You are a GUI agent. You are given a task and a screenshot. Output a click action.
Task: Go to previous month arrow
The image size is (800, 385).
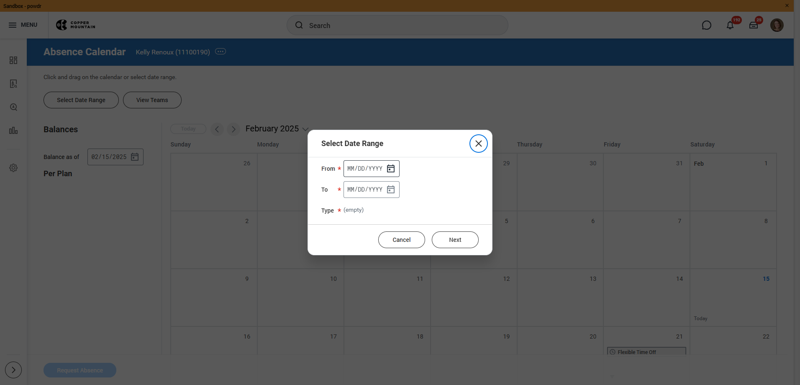click(217, 129)
